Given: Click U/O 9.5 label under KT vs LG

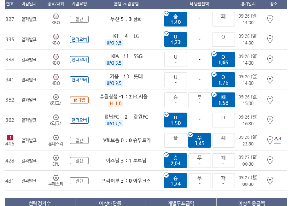Looking at the screenshot, I should click(114, 43).
